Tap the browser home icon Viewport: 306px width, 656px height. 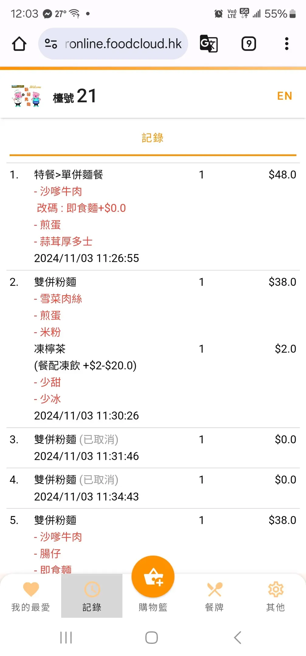pos(19,44)
